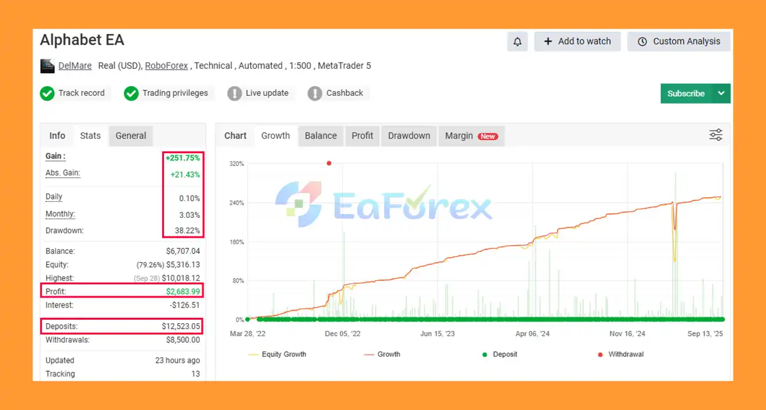The width and height of the screenshot is (766, 410).
Task: Open the Margin tab marked New
Action: [x=471, y=136]
